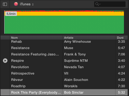Select the song Revolution

click(x=20, y=67)
